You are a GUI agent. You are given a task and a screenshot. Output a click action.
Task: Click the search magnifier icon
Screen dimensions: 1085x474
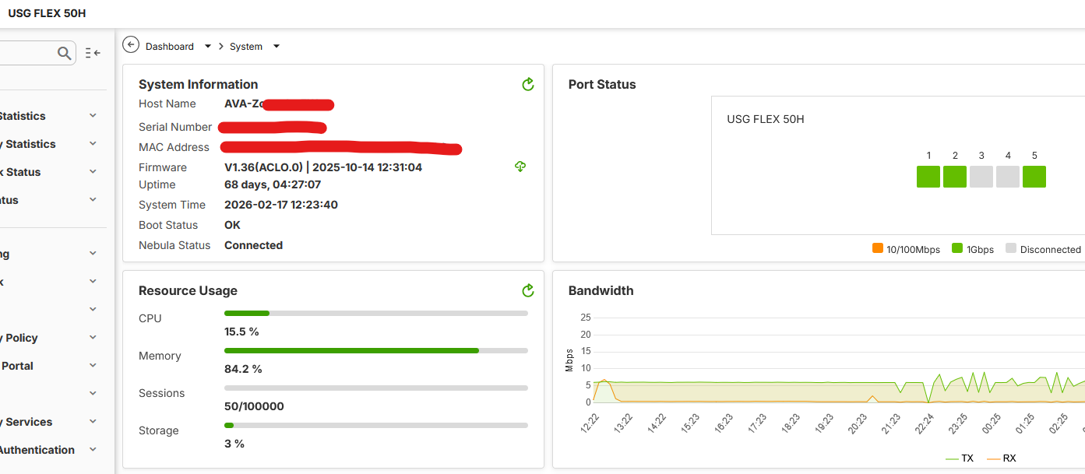click(65, 53)
